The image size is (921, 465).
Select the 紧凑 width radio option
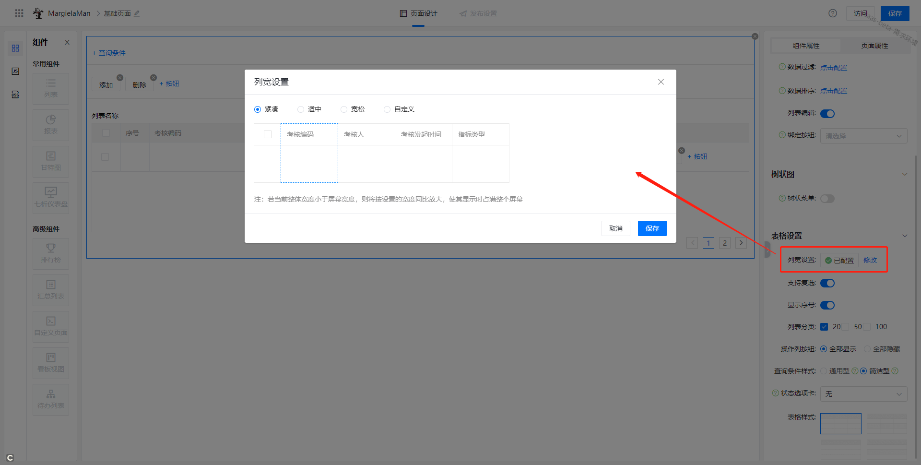coord(258,109)
